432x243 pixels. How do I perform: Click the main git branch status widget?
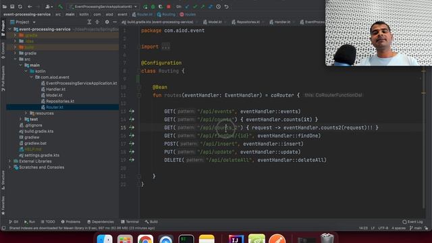tap(416, 228)
